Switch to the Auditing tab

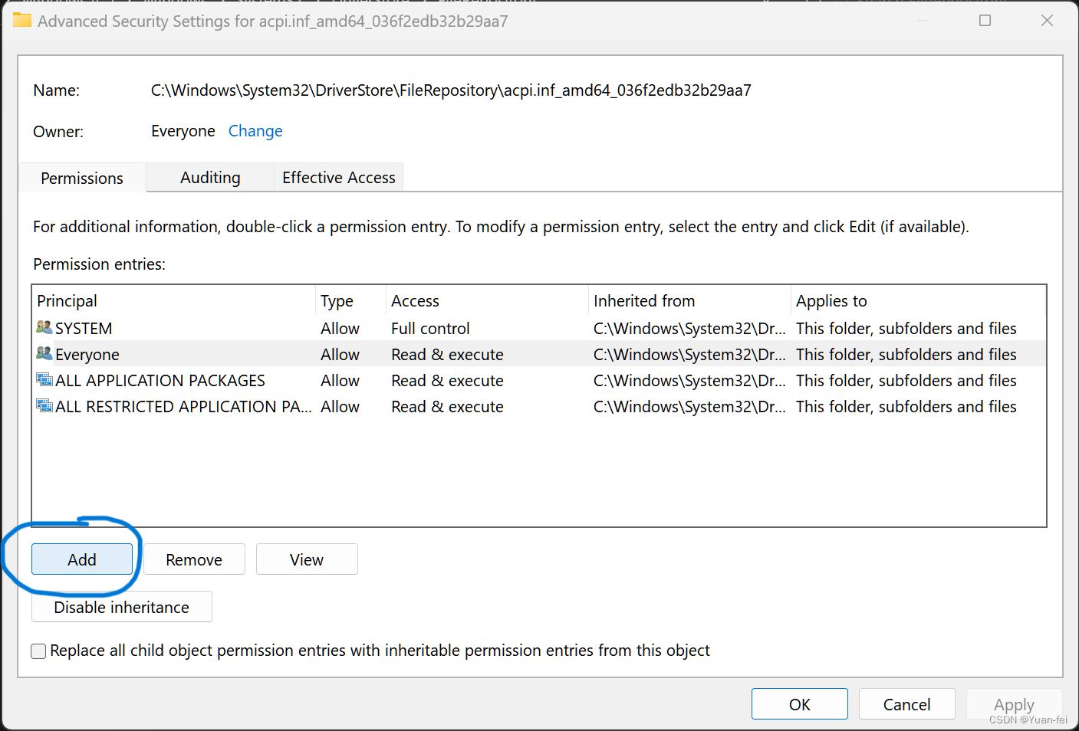[209, 177]
